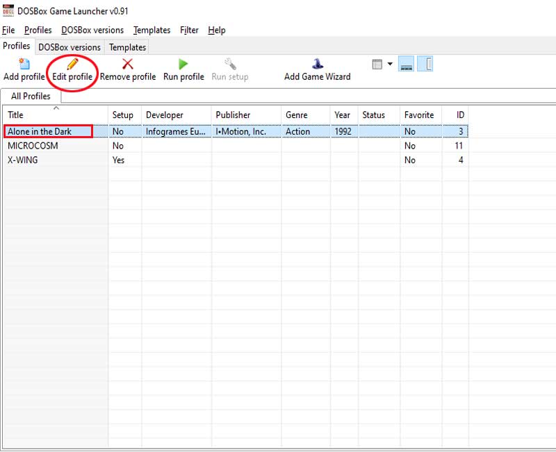
Task: Sort by the Genre column header
Action: [306, 115]
